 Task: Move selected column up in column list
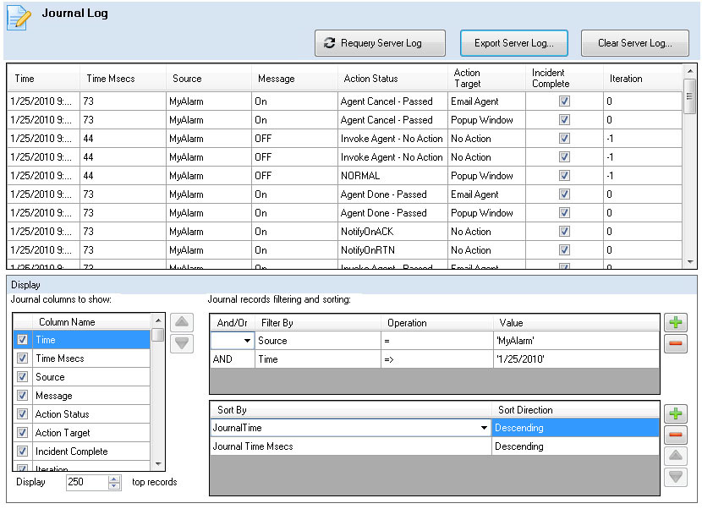tap(183, 323)
